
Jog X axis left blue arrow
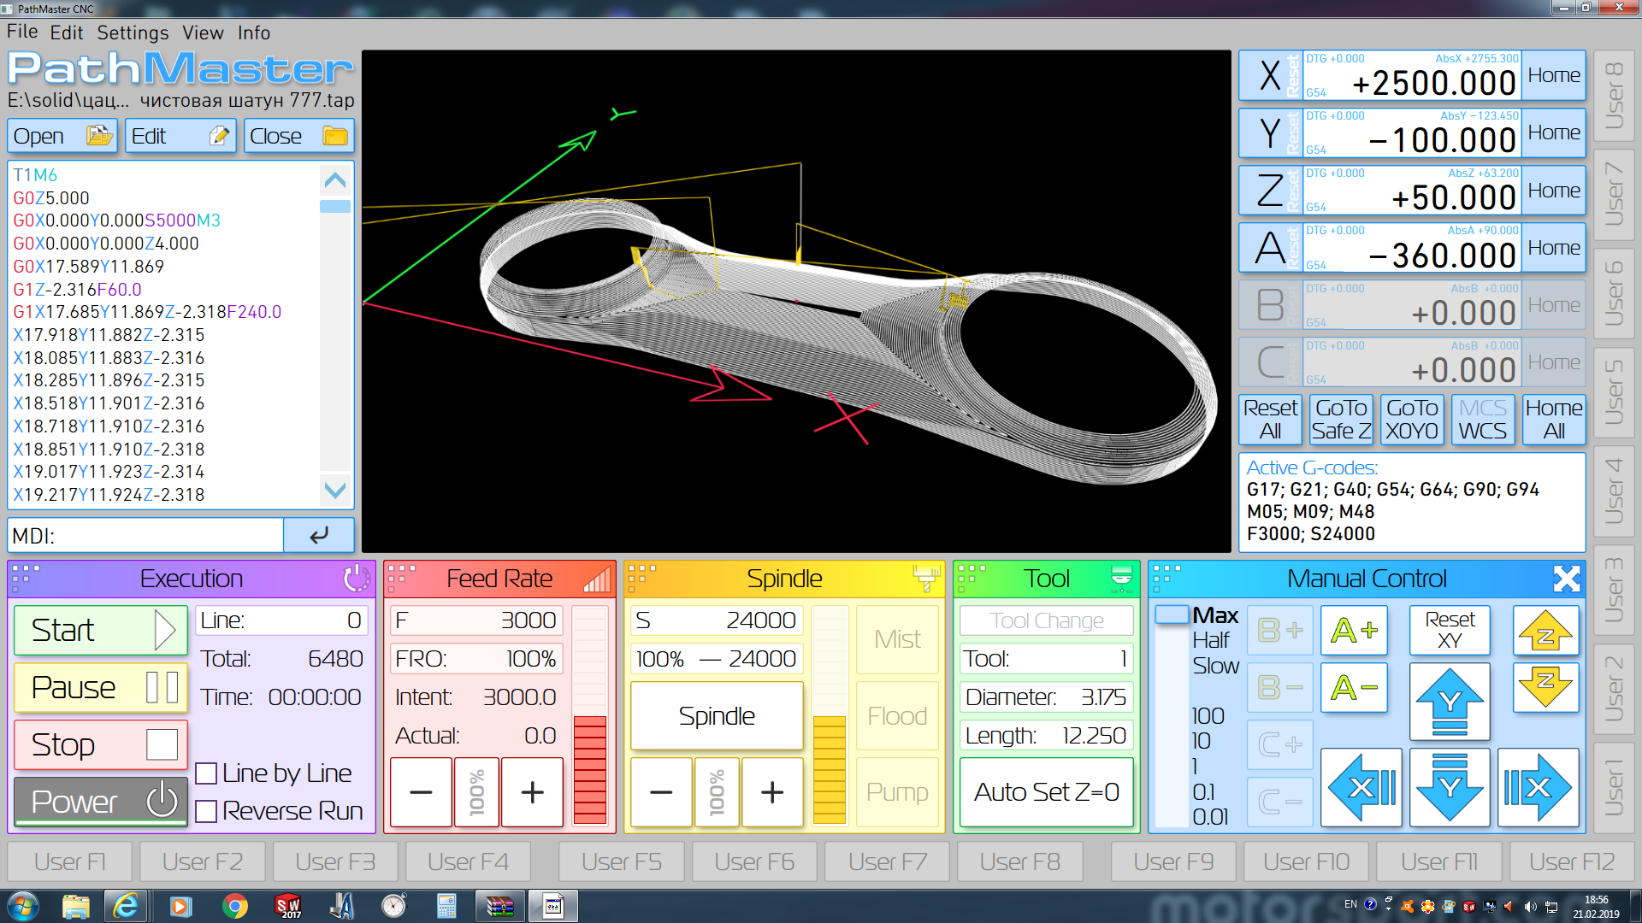click(1361, 788)
